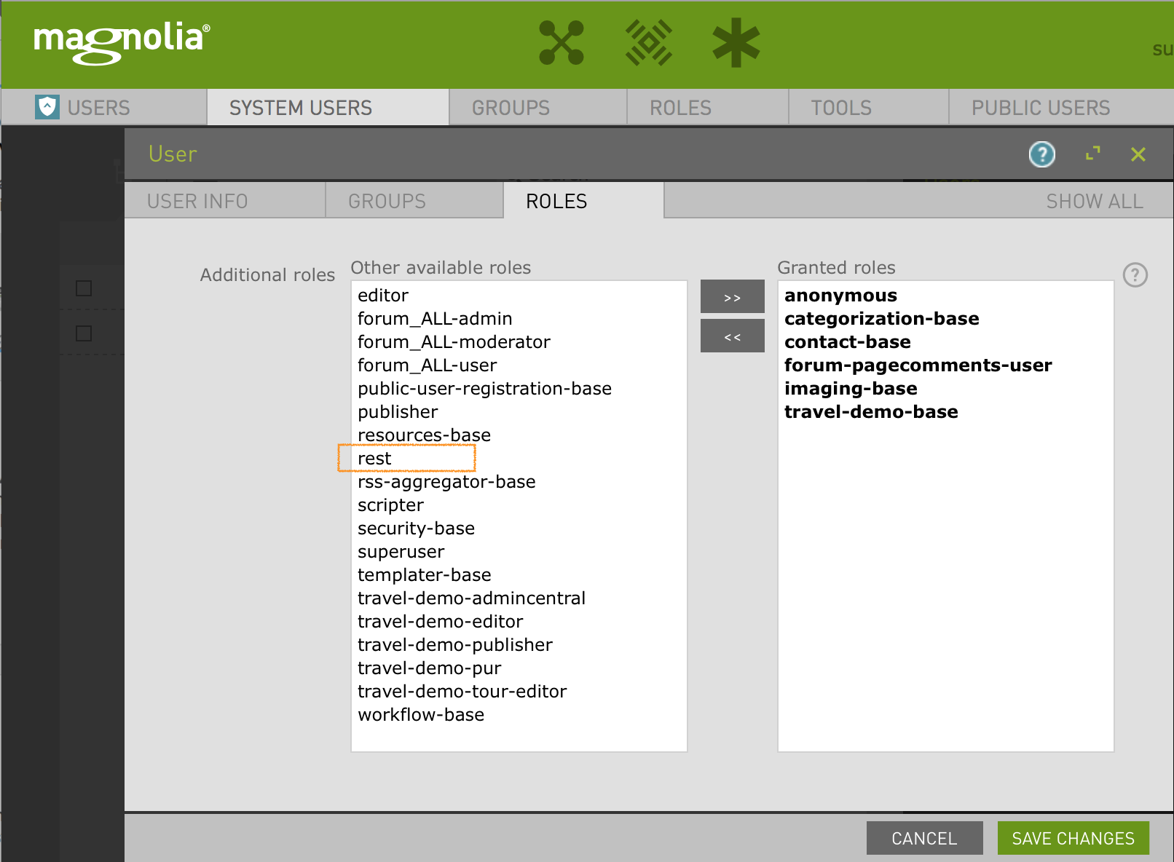
Task: Click the Magnolia logo
Action: [122, 42]
